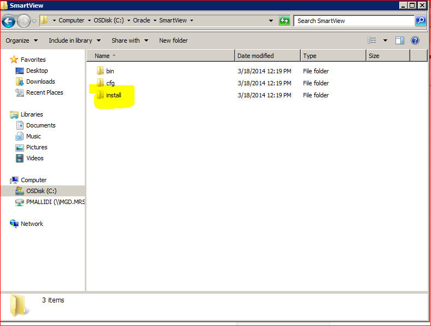Viewport: 431px width, 326px height.
Task: Open the Documents library
Action: click(41, 125)
